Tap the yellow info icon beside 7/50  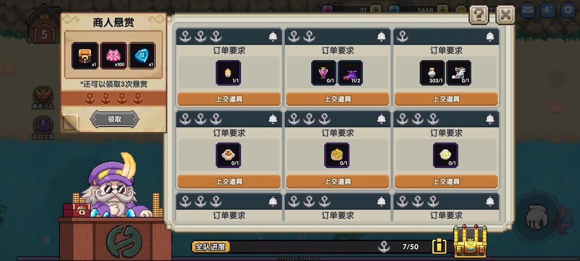tap(439, 246)
